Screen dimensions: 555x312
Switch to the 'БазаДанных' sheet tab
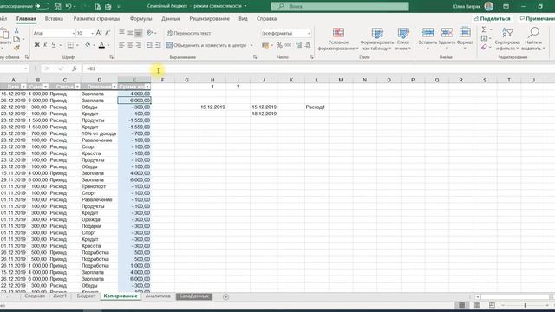[194, 296]
